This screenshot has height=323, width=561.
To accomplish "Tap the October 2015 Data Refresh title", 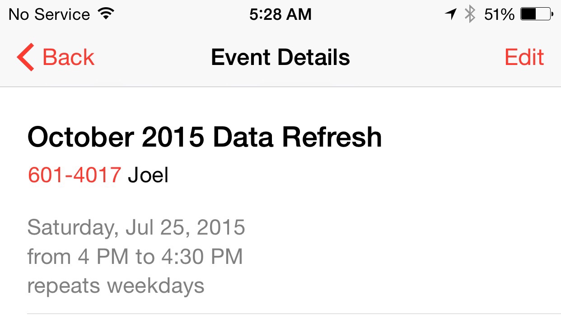I will coord(204,137).
